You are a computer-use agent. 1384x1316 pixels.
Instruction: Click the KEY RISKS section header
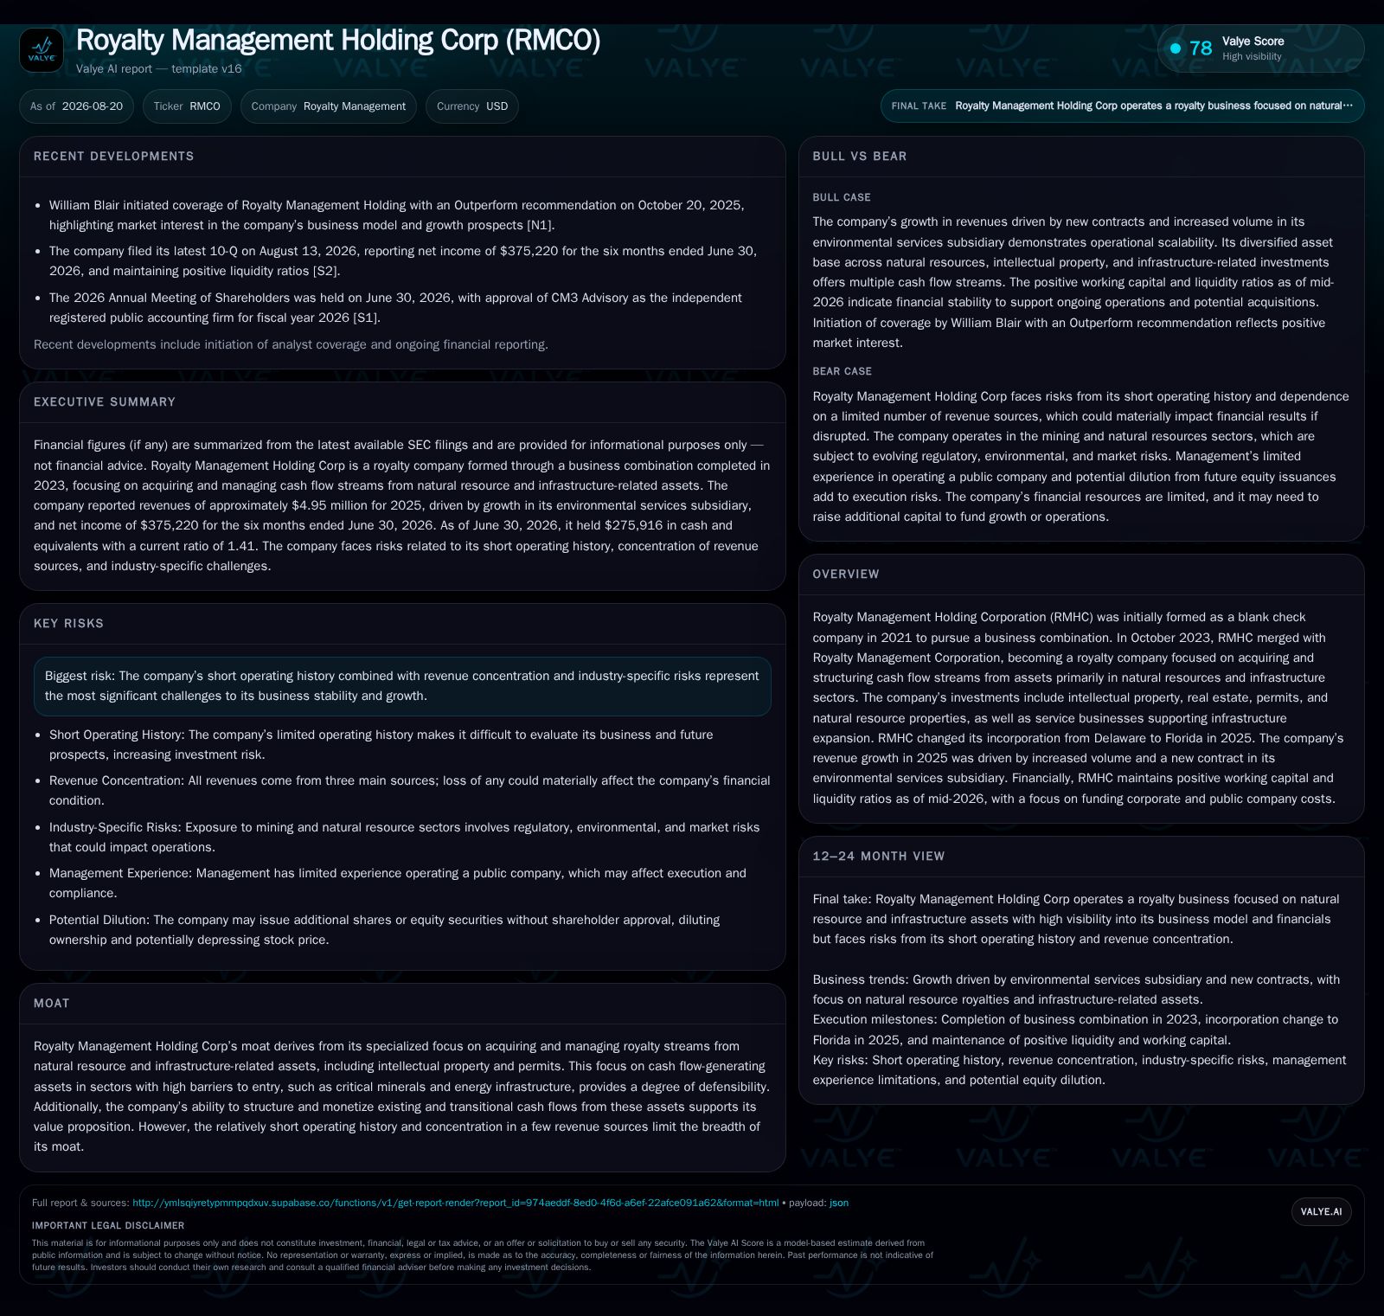pos(68,624)
